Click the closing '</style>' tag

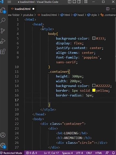point(48,109)
